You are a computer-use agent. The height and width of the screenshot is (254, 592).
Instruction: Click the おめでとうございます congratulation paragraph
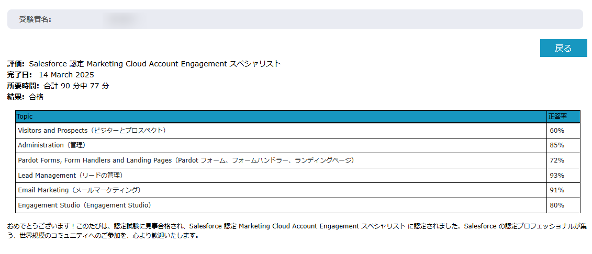point(297,232)
